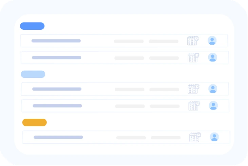The image size is (248, 166).
Task: Select the second gray field in the last row
Action: (166, 138)
